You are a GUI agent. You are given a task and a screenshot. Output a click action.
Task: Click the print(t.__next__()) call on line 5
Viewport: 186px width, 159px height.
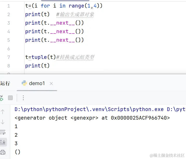[x=54, y=40]
